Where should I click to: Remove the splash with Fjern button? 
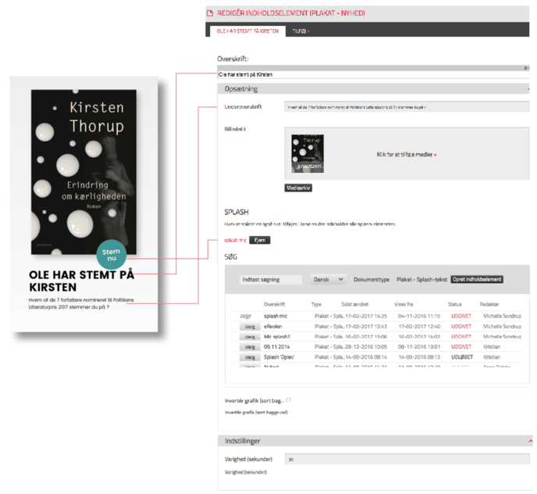260,240
